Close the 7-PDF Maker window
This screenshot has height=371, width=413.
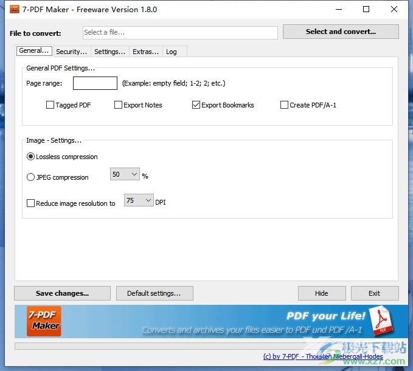click(x=394, y=10)
